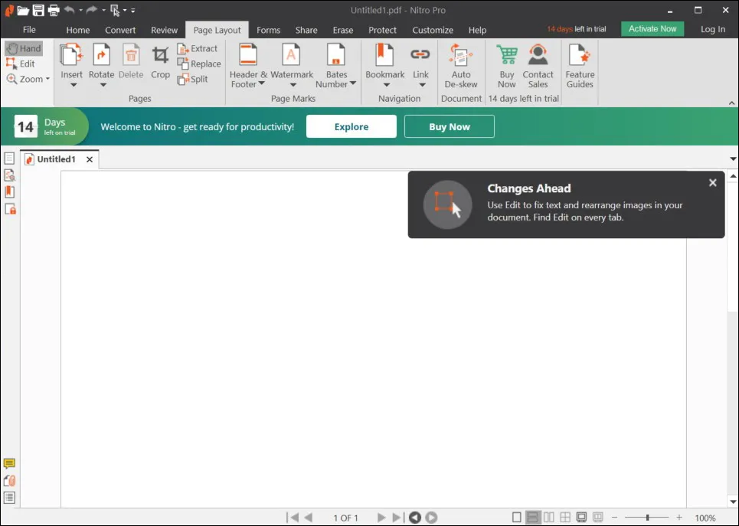This screenshot has height=526, width=739.
Task: Open the Attachments panel in the sidebar
Action: click(x=10, y=481)
